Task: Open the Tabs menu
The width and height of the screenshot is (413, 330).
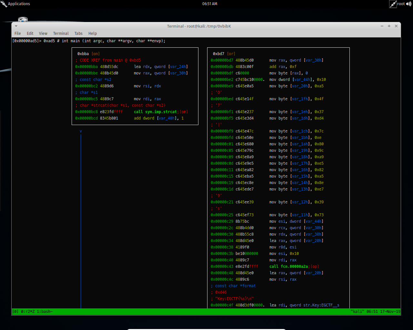Action: [x=78, y=33]
